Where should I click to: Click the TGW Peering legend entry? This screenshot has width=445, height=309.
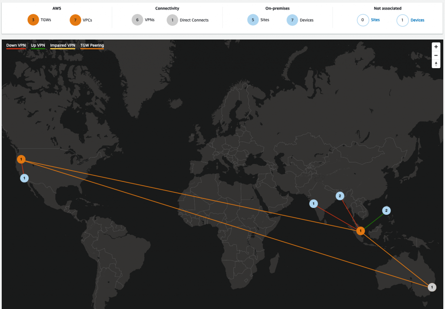[92, 46]
